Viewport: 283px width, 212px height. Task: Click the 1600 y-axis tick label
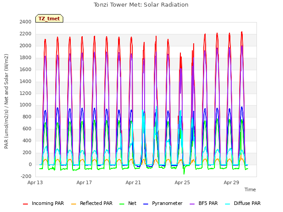(x=26, y=69)
